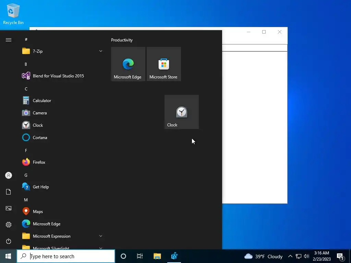Maximize the background window

point(264,32)
